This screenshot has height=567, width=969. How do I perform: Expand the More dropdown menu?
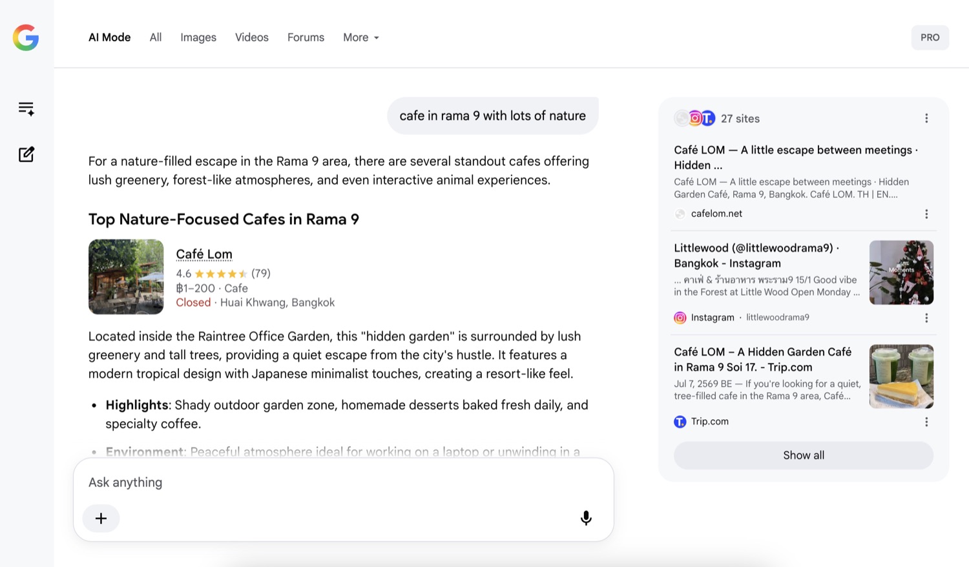[x=361, y=37]
